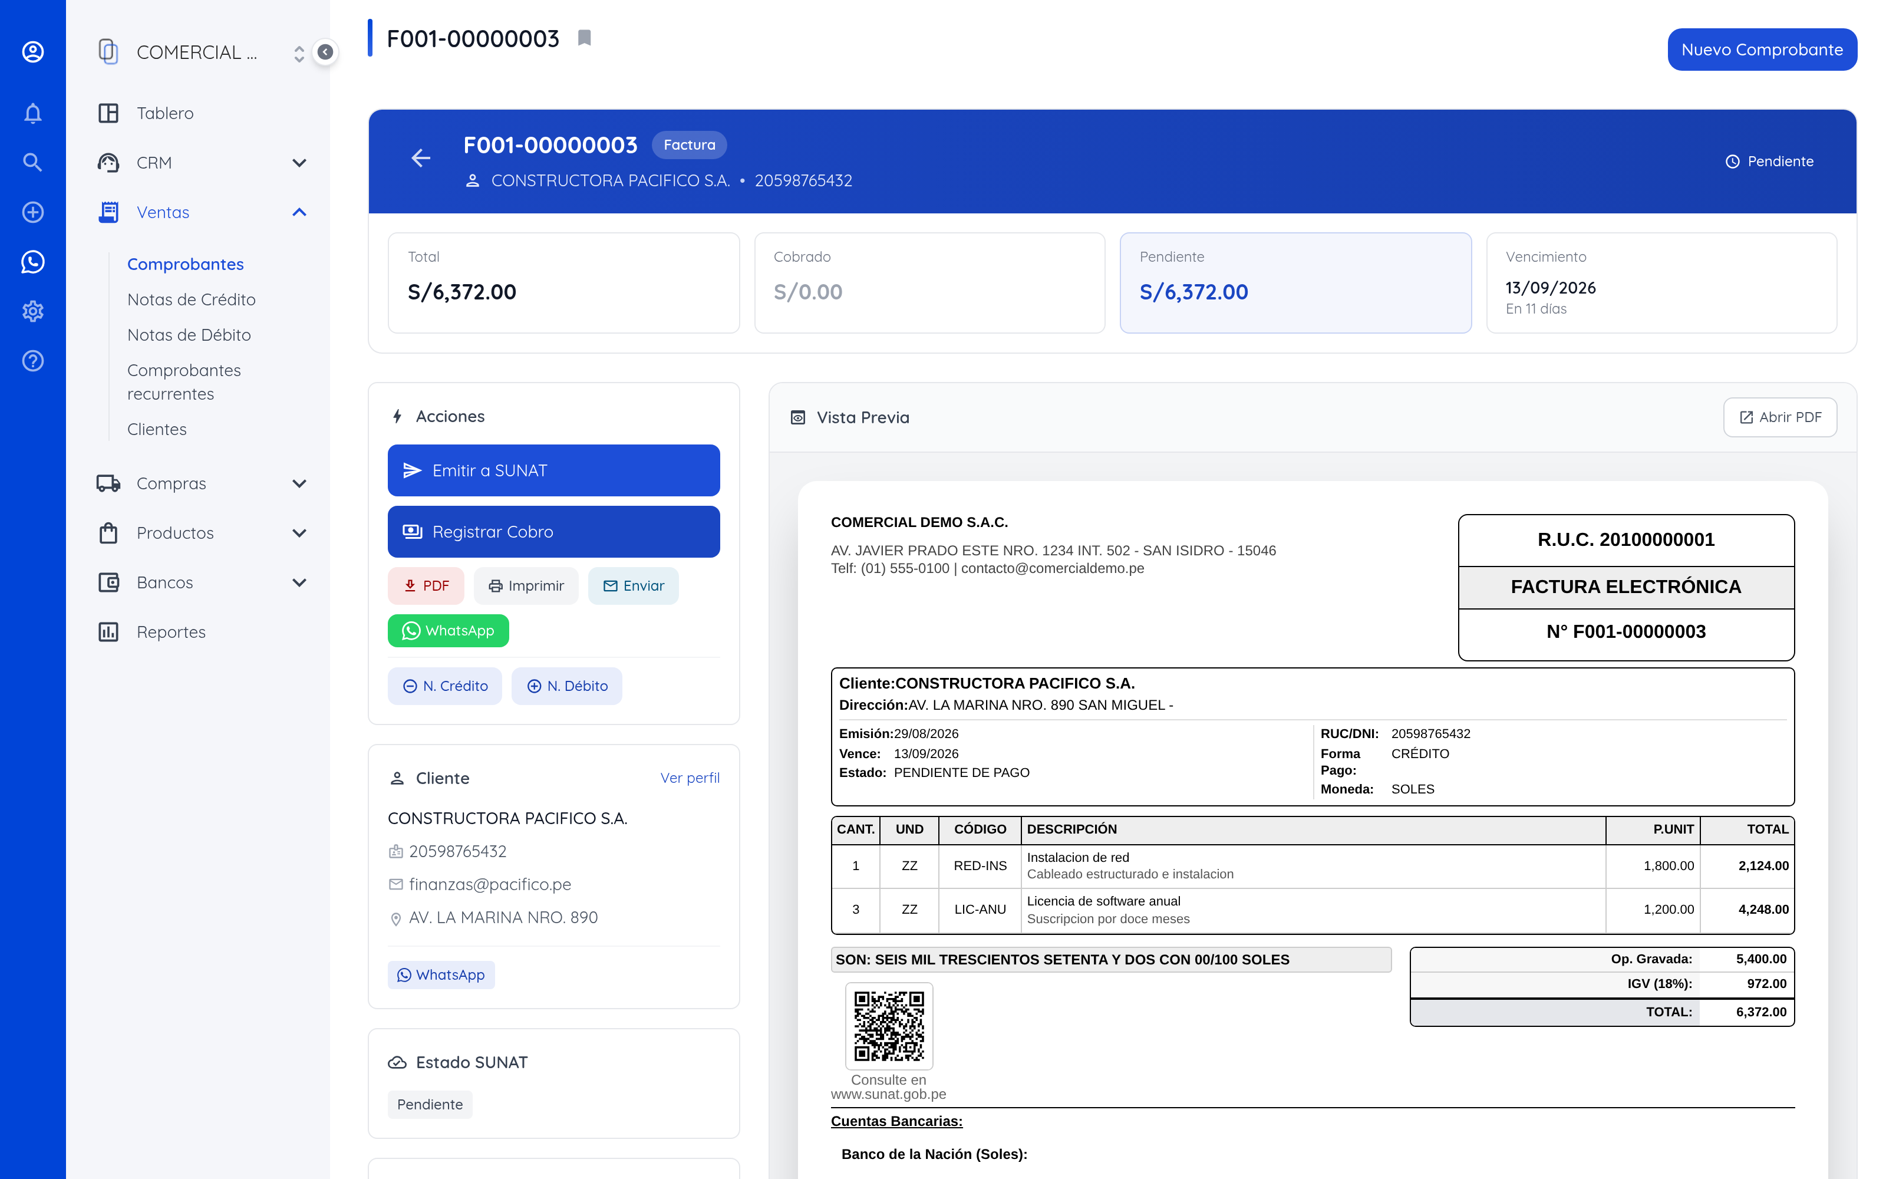This screenshot has width=1886, height=1179.
Task: Click the green WhatsApp button in Acciones
Action: 448,631
